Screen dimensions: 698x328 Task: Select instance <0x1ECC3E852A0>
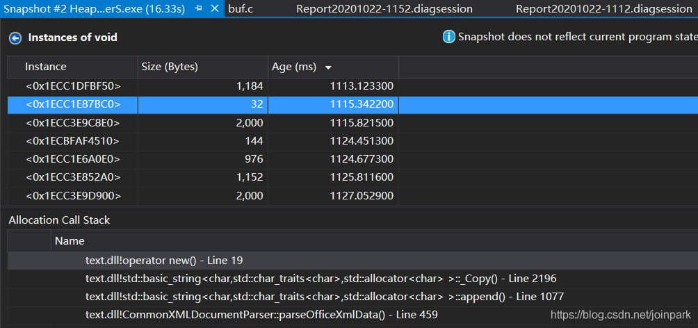(x=73, y=178)
